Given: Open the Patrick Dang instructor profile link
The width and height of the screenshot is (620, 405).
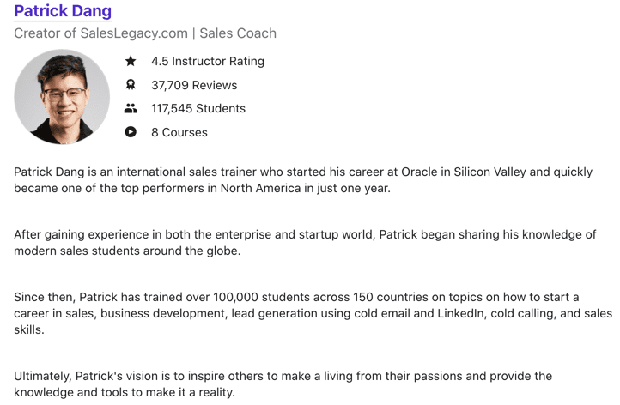Looking at the screenshot, I should (x=63, y=11).
